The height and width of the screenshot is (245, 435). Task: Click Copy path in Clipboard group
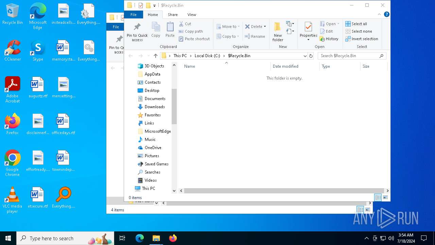click(191, 31)
